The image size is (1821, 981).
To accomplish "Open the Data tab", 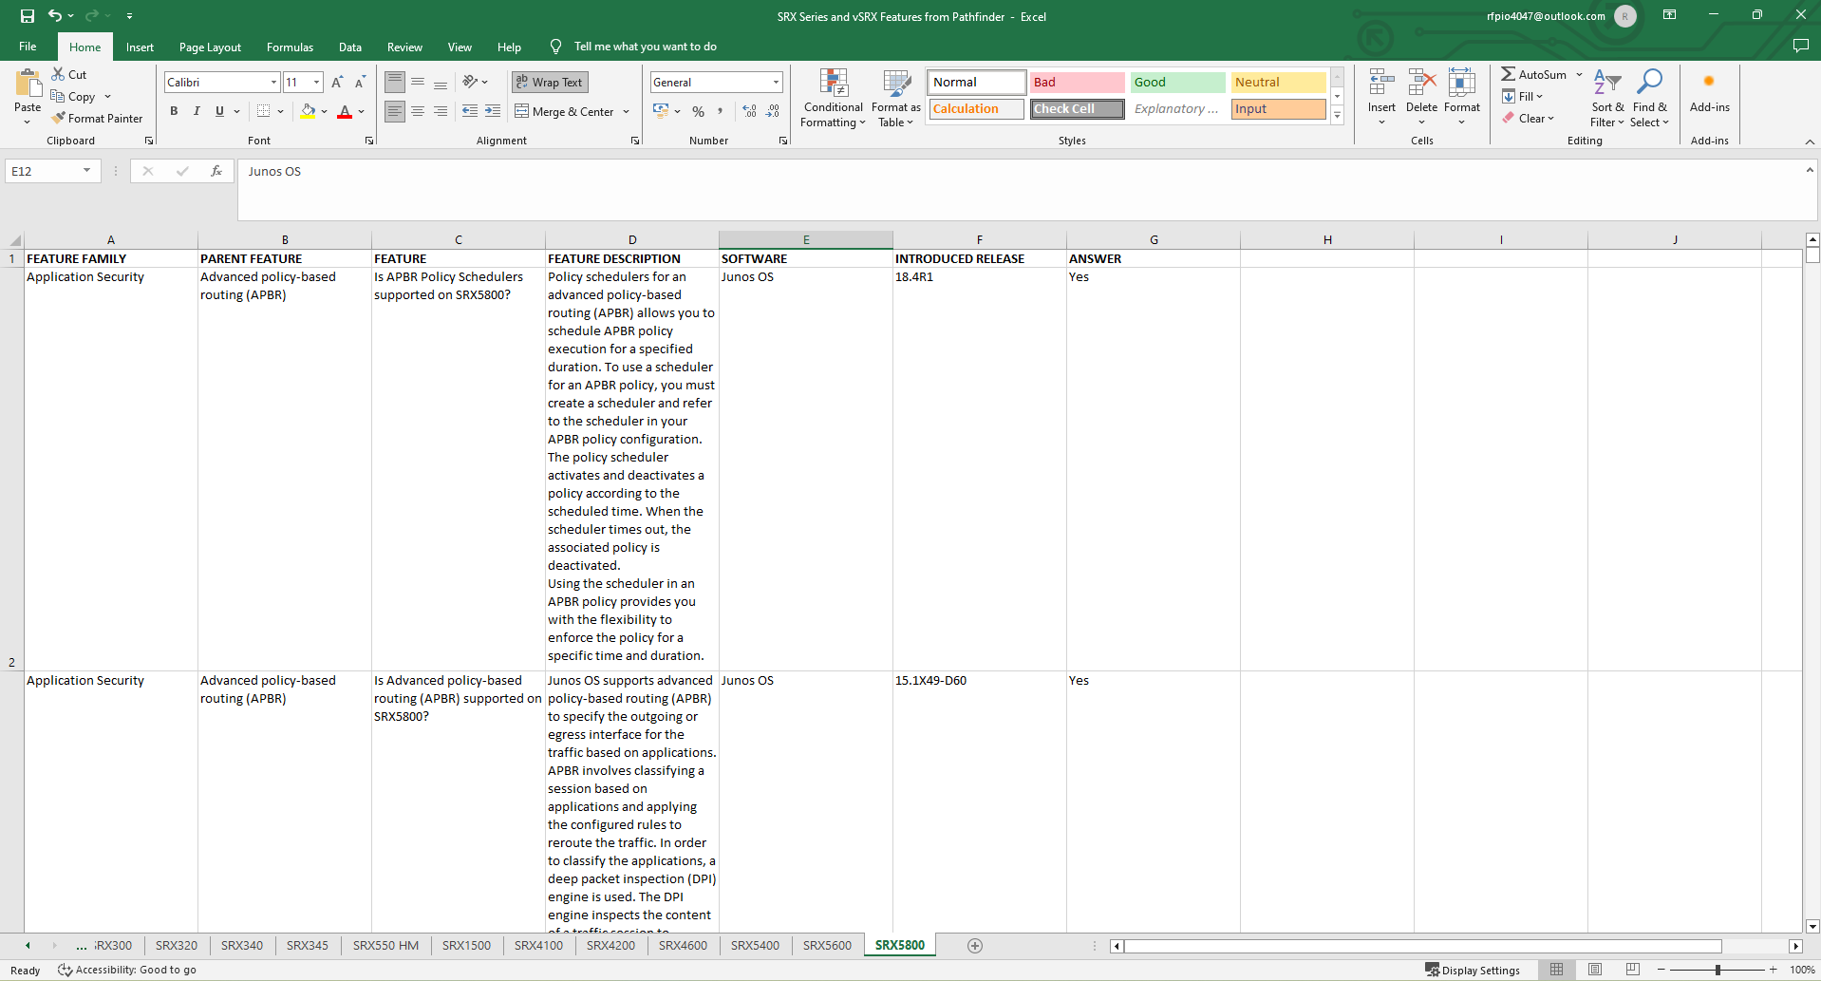I will click(x=350, y=47).
